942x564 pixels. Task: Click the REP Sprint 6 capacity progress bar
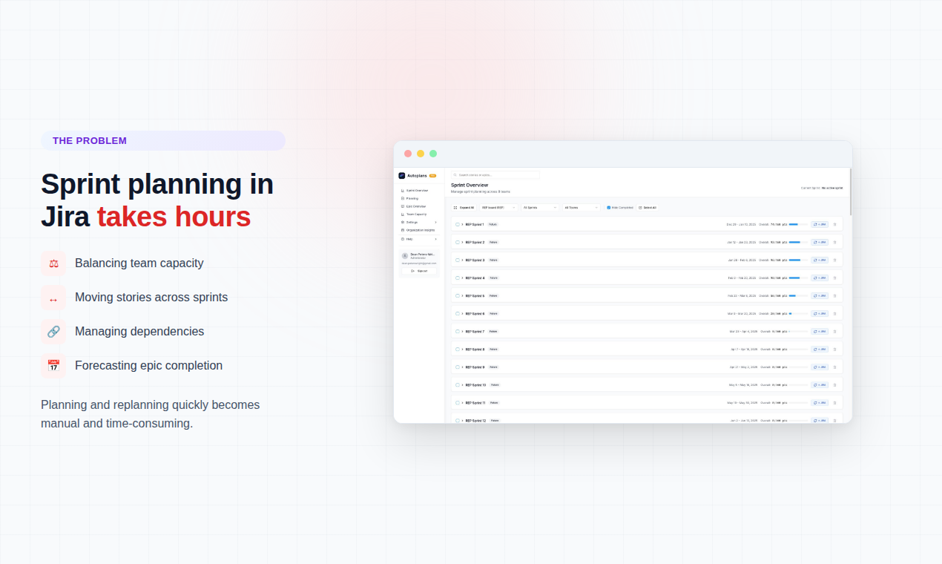798,313
